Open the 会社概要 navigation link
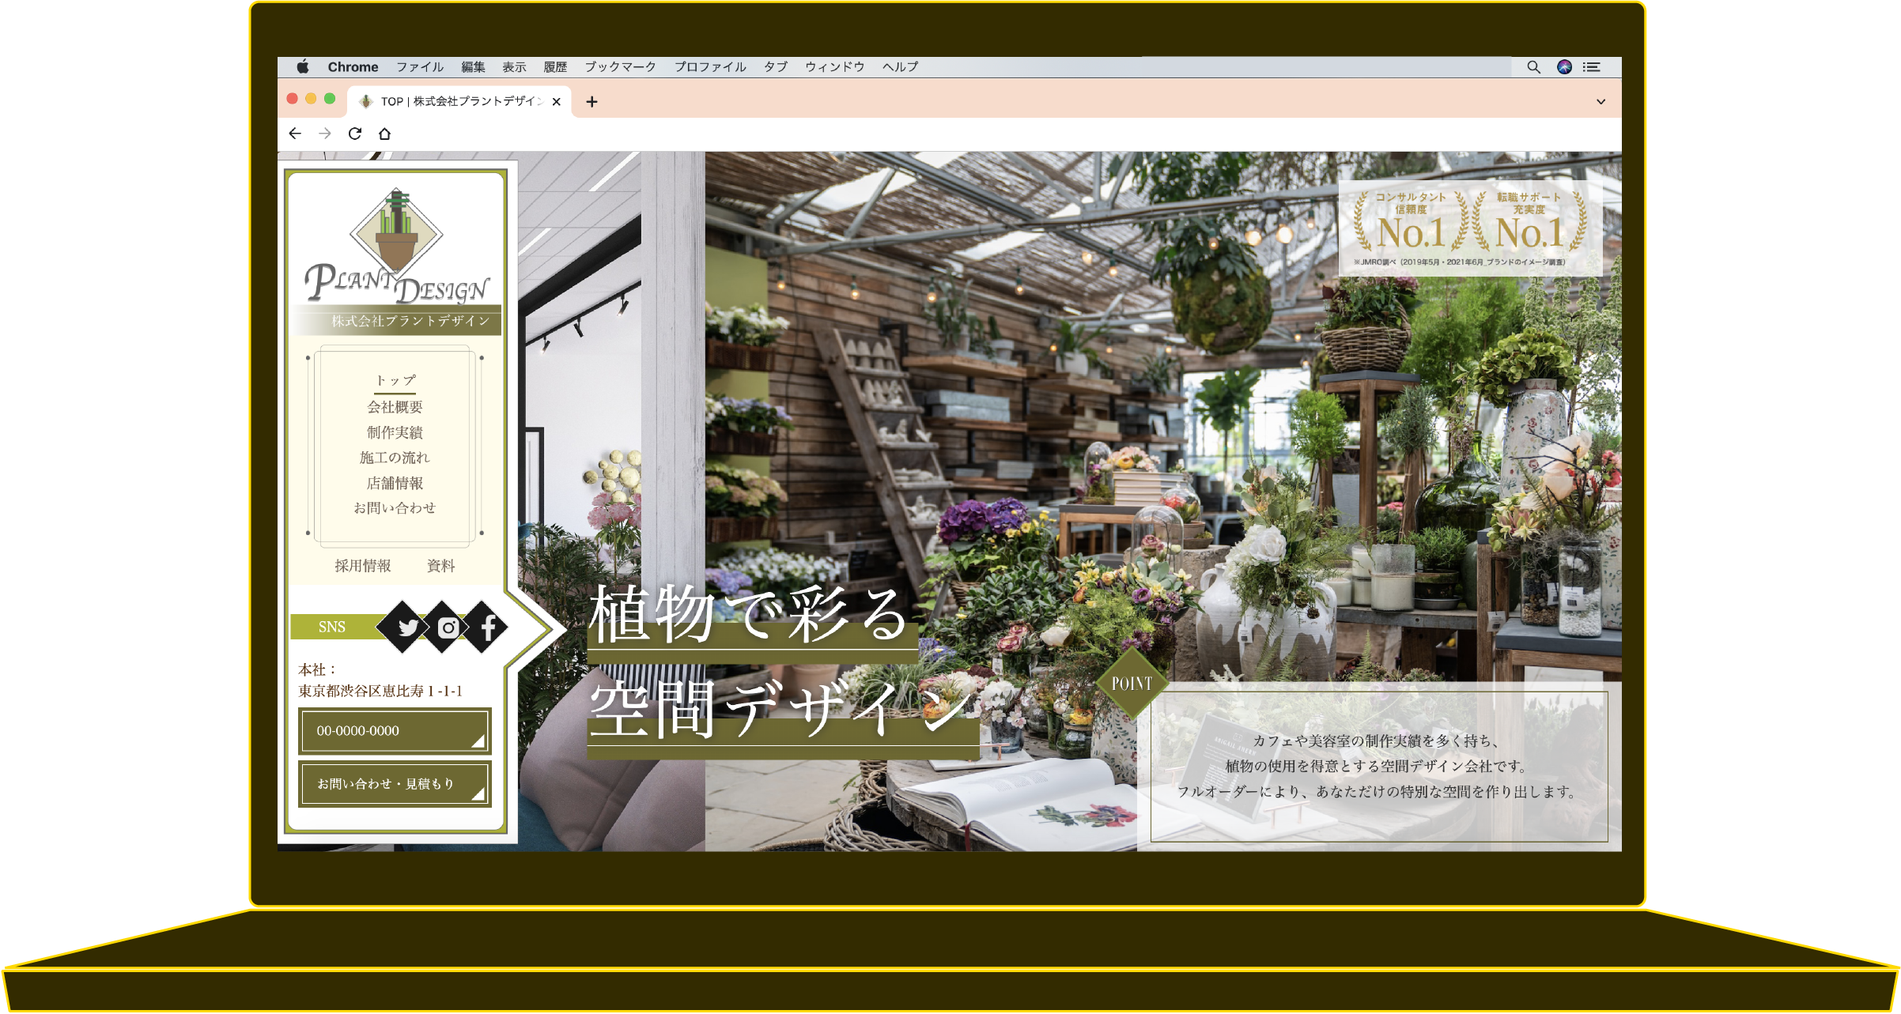The width and height of the screenshot is (1901, 1014). [x=395, y=407]
